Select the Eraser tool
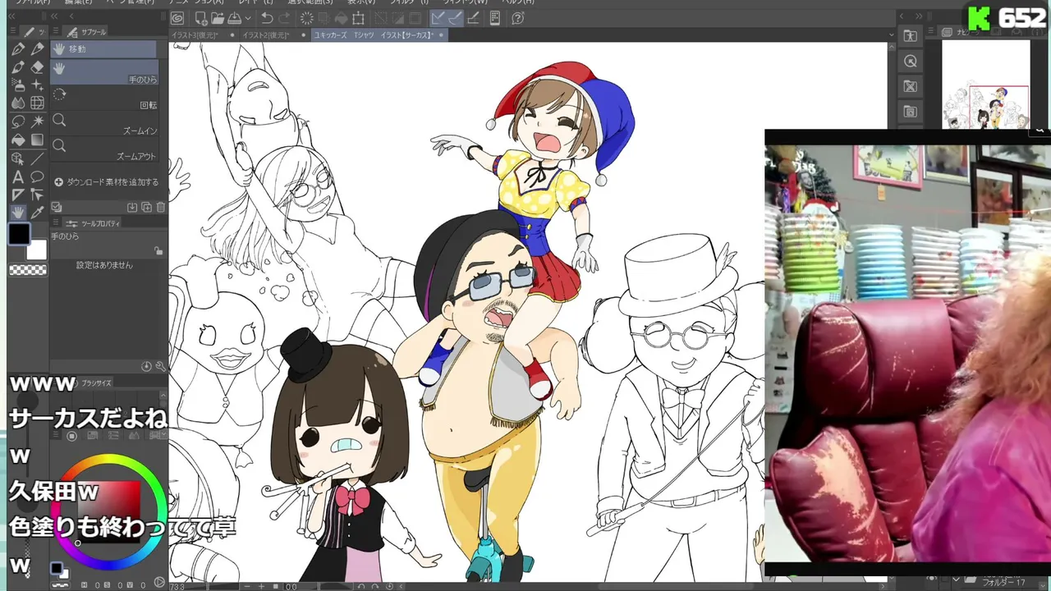 [x=37, y=67]
